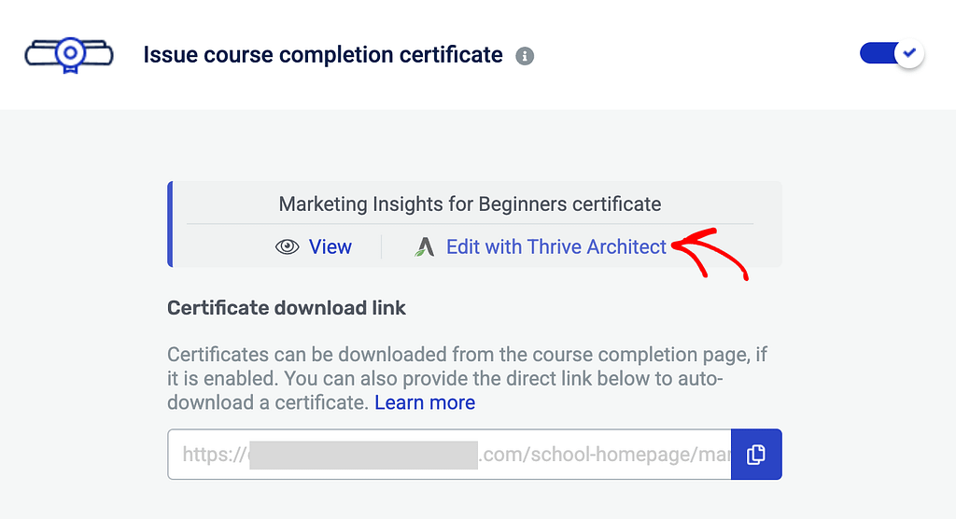Disable the Issue course completion certificate switch
Image resolution: width=956 pixels, height=519 pixels.
(x=891, y=54)
